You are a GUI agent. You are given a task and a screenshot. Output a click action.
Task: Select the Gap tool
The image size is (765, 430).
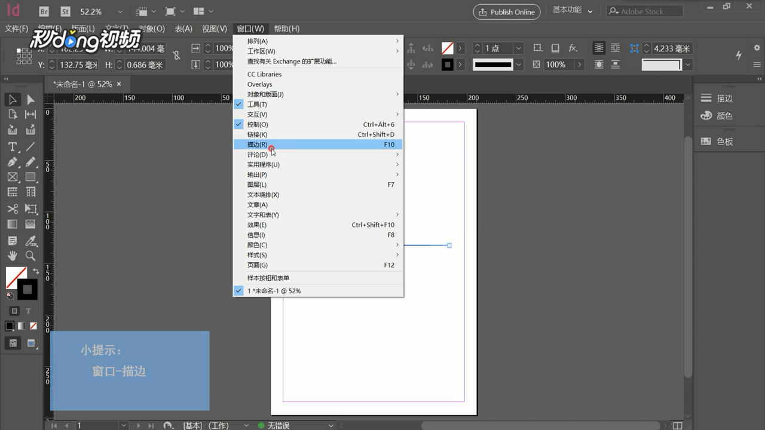click(x=30, y=115)
